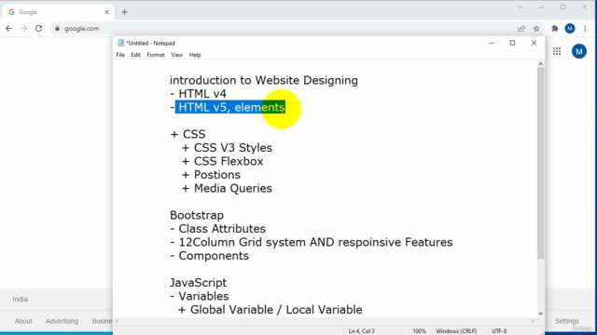This screenshot has height=335, width=597.
Task: Open Google About link
Action: (23, 321)
